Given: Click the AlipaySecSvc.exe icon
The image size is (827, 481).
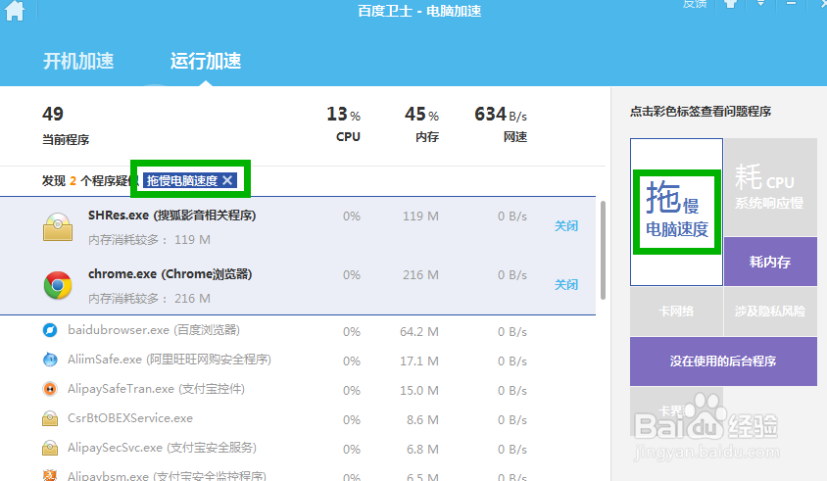Looking at the screenshot, I should [50, 448].
